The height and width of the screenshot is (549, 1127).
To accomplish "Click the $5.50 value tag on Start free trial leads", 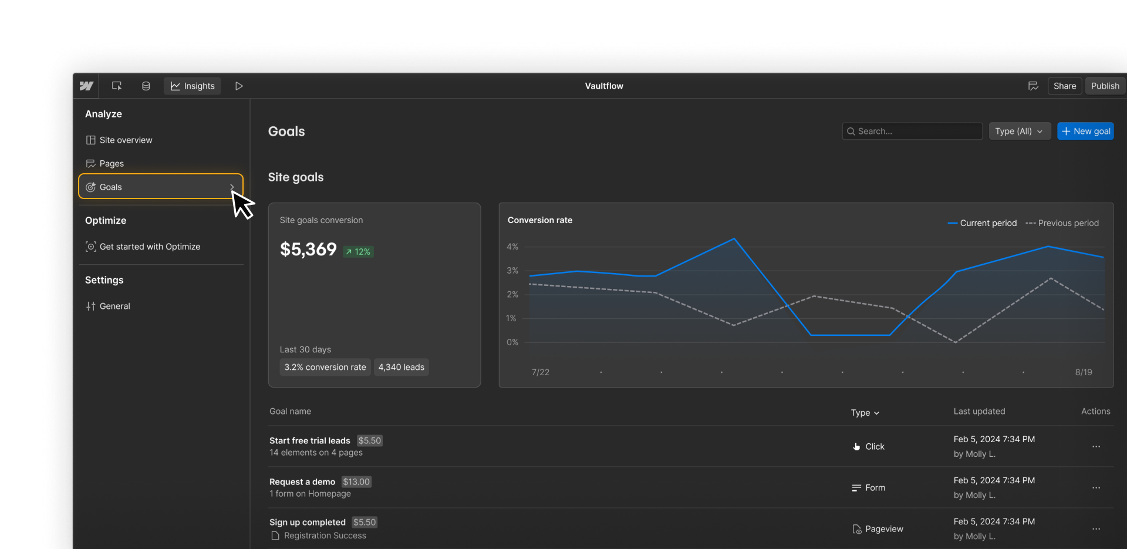I will [x=370, y=440].
